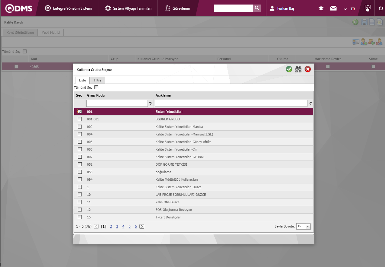Switch to the Filtre tab
The height and width of the screenshot is (267, 385).
click(x=97, y=80)
